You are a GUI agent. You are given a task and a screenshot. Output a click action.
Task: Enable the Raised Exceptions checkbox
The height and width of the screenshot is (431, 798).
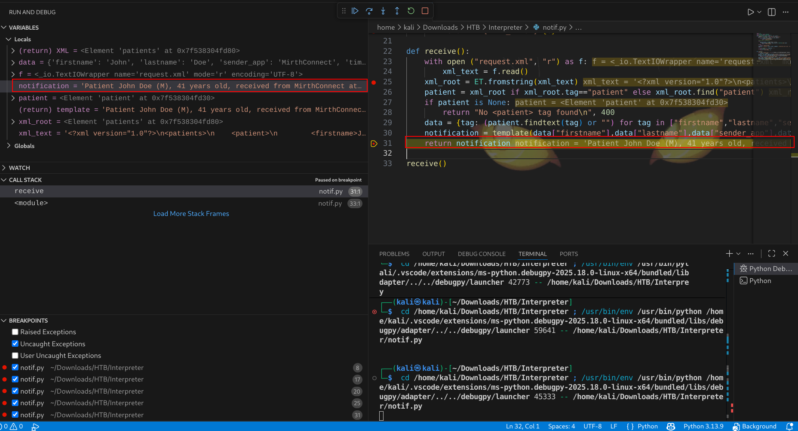click(x=15, y=332)
